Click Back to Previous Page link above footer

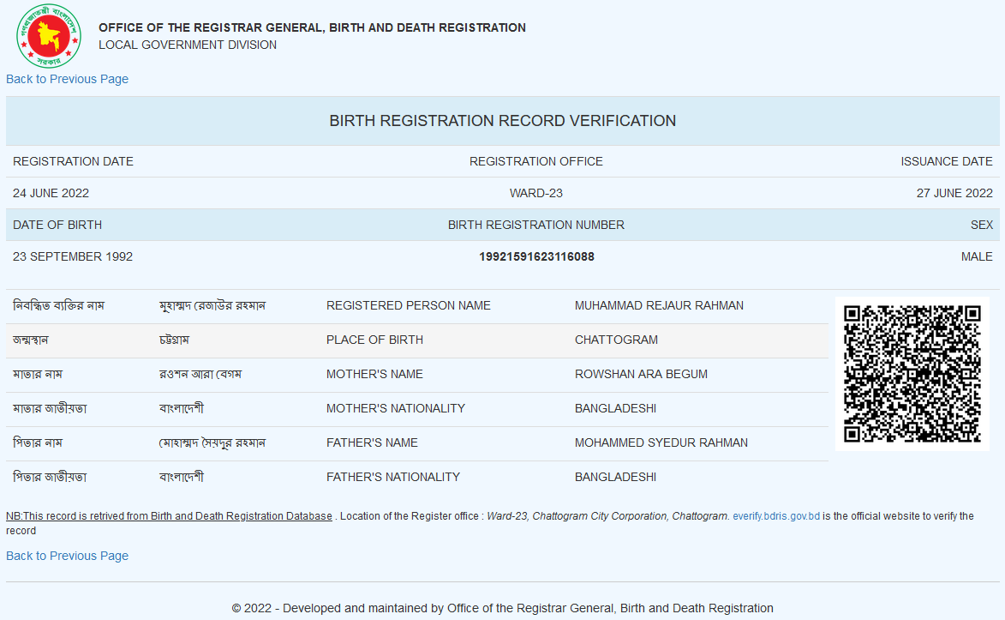point(67,556)
